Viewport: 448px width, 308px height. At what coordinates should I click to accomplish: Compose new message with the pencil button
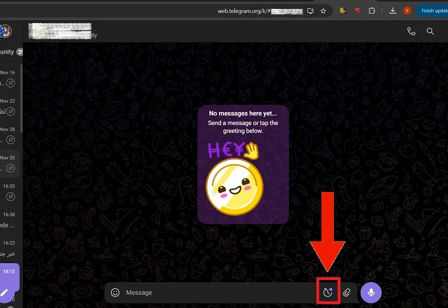pos(4,292)
